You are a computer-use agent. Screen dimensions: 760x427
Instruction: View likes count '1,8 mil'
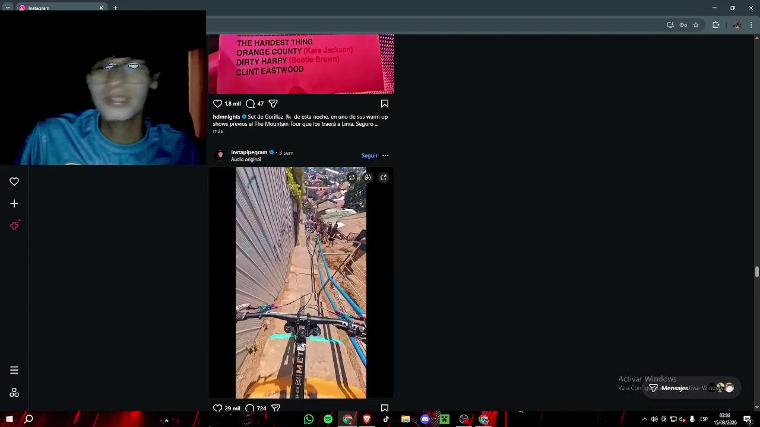(233, 104)
